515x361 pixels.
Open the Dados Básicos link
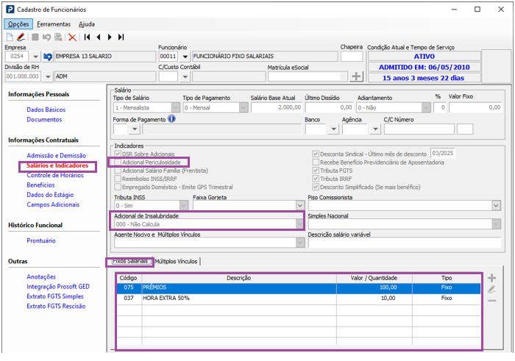[x=46, y=109]
